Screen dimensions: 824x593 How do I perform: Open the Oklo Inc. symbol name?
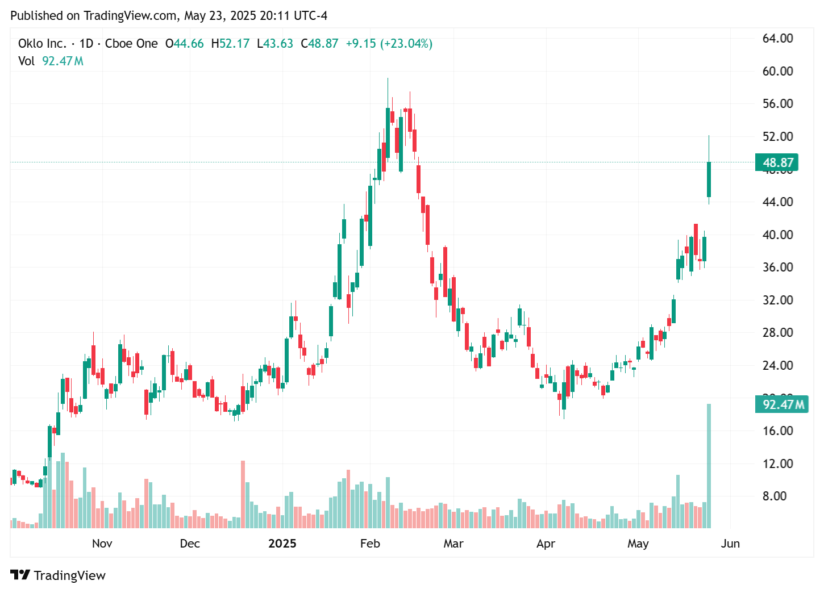[43, 43]
